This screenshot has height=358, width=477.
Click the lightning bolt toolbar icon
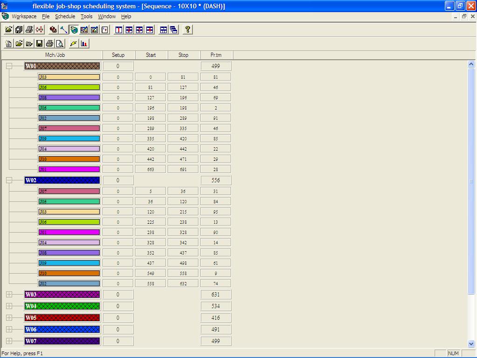coord(74,44)
